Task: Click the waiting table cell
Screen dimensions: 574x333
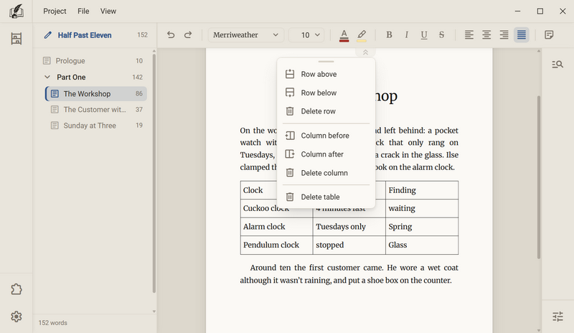Action: [x=422, y=208]
